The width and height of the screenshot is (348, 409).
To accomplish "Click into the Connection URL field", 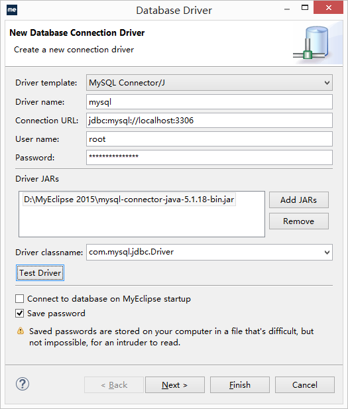I will (x=209, y=120).
